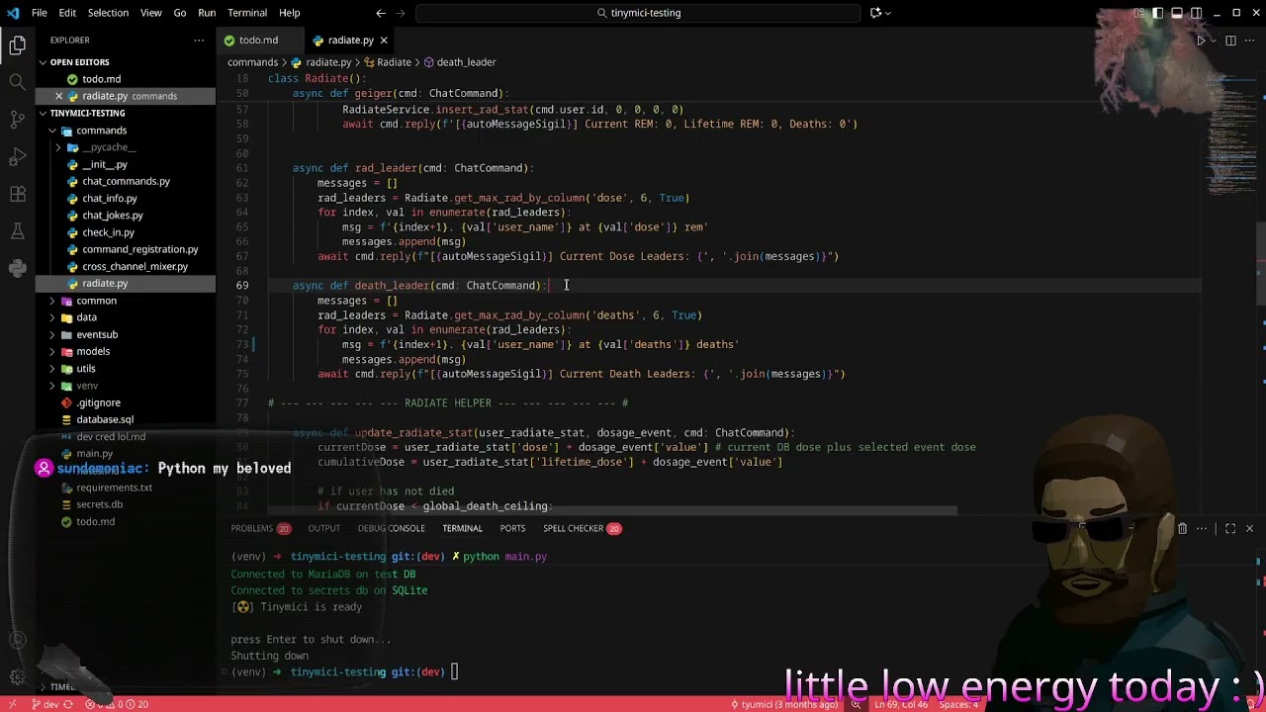Open the settings gear in activity bar
The height and width of the screenshot is (712, 1266).
18,677
